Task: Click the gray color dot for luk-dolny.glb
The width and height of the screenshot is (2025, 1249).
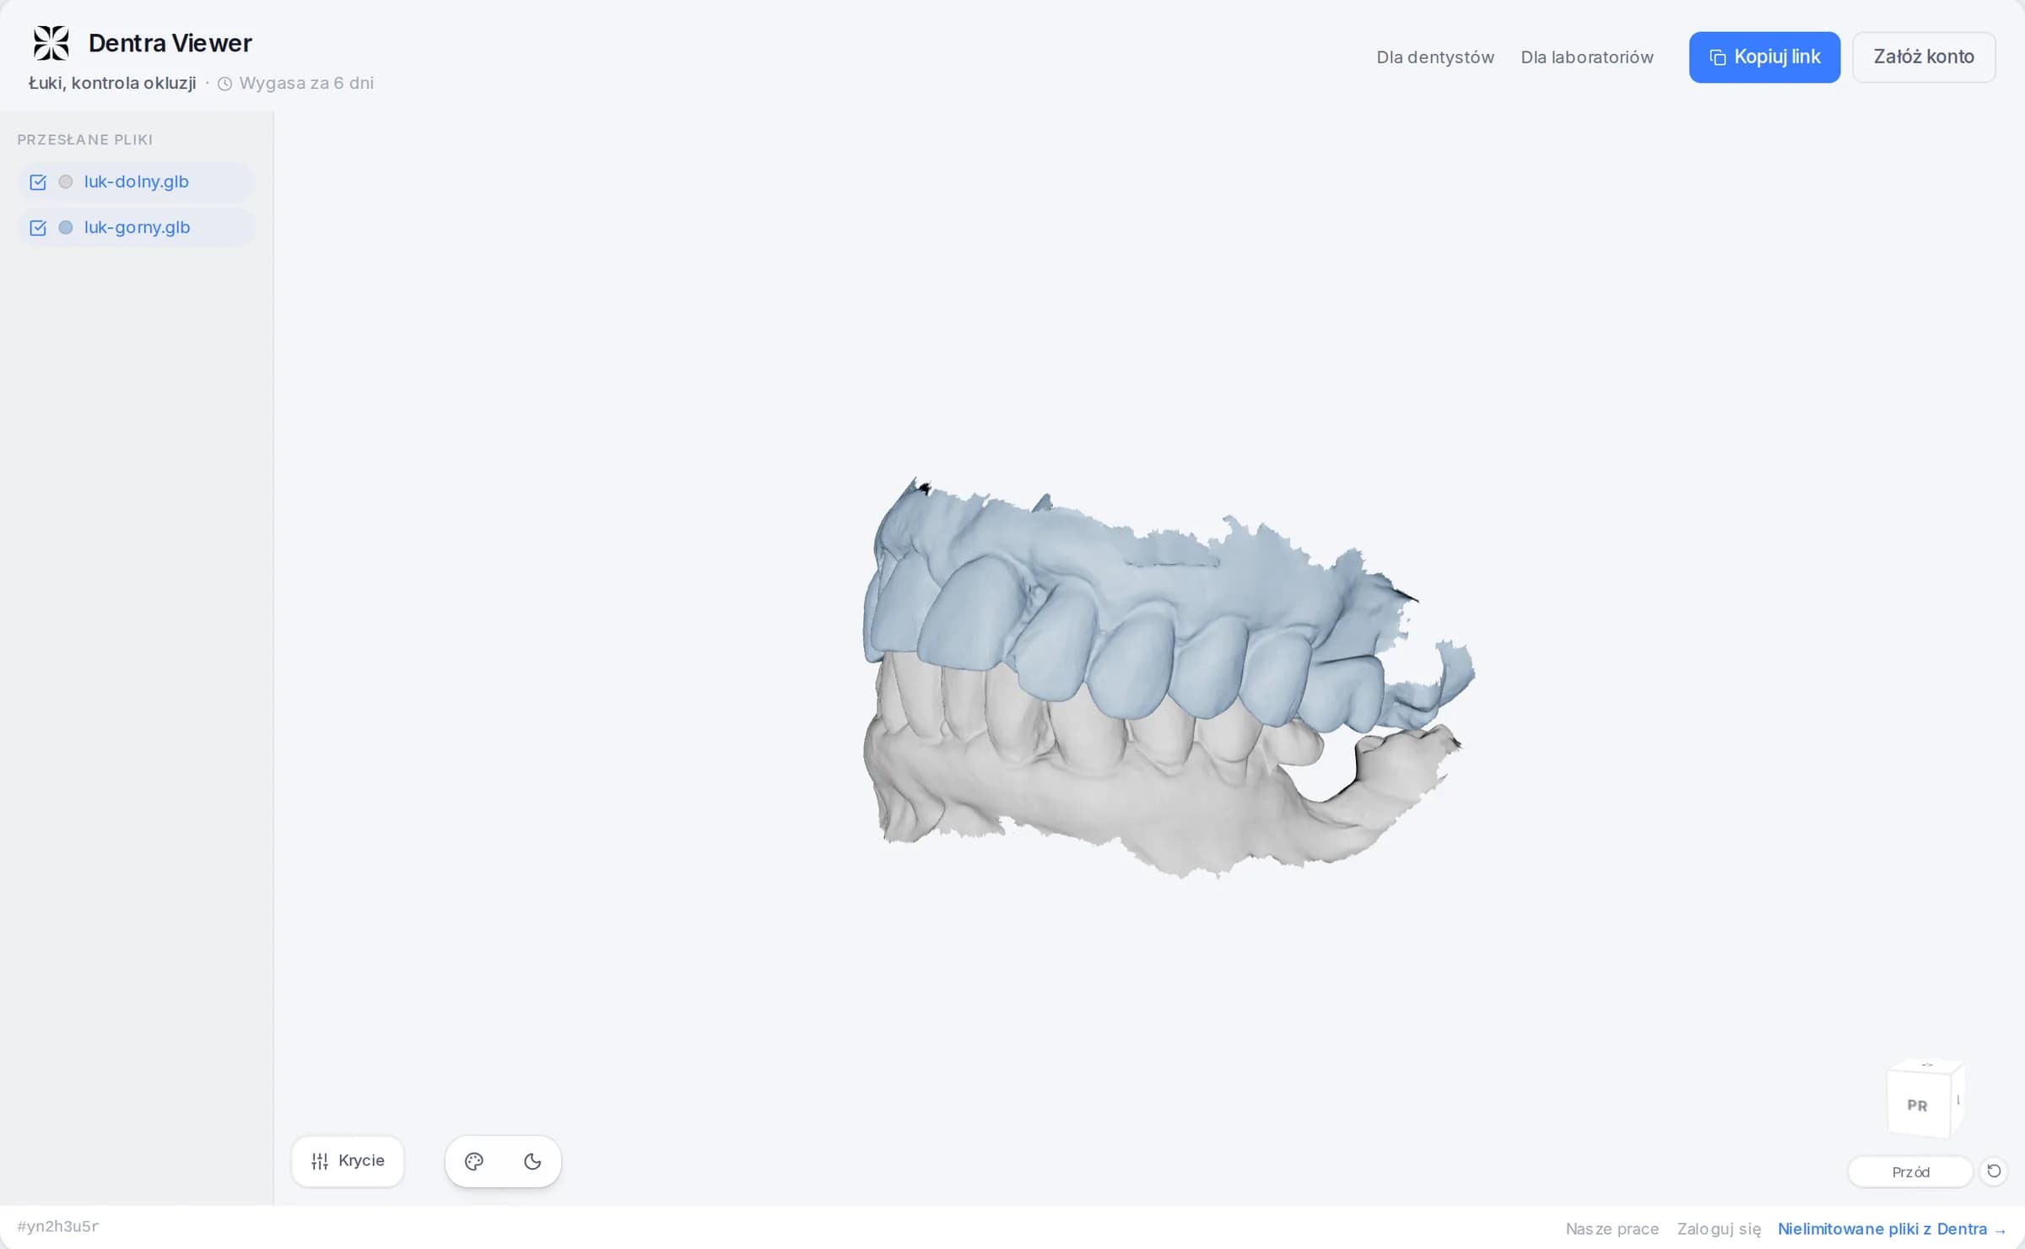Action: [x=66, y=181]
